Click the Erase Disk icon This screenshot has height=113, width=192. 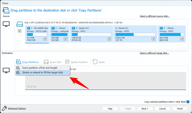(46, 62)
